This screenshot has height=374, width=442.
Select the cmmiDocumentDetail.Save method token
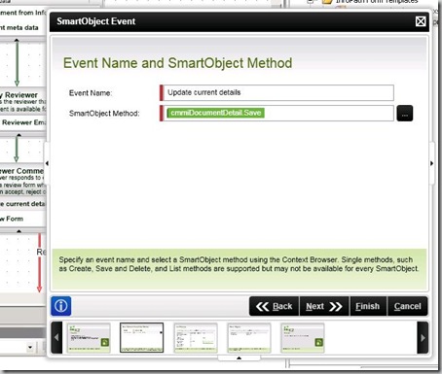(216, 113)
